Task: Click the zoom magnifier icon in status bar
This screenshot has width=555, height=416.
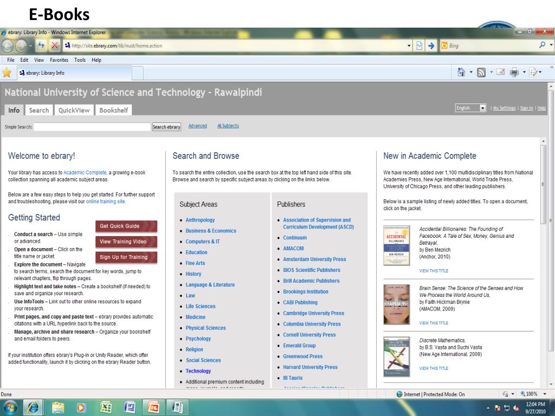Action: pos(523,394)
